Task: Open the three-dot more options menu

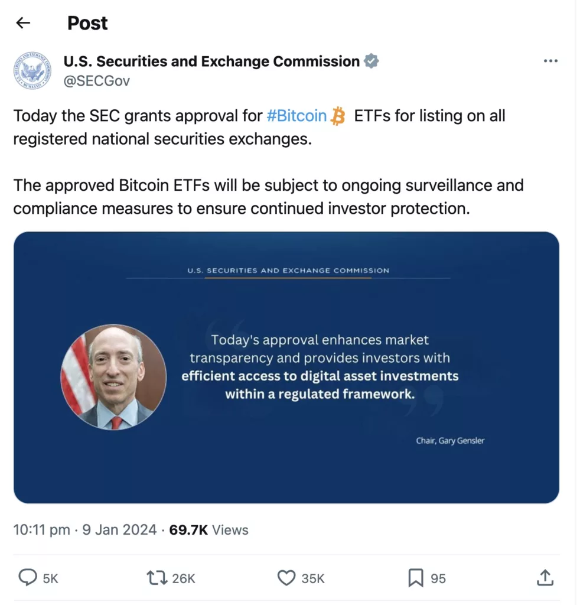Action: (550, 61)
